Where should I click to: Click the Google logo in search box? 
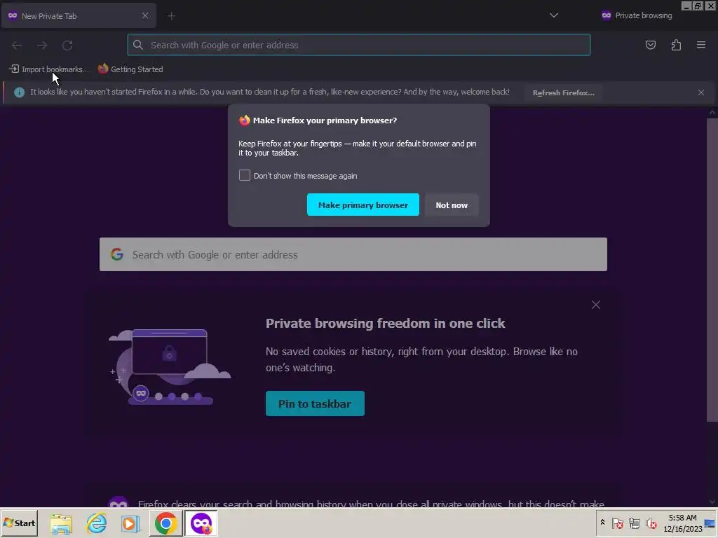point(117,254)
